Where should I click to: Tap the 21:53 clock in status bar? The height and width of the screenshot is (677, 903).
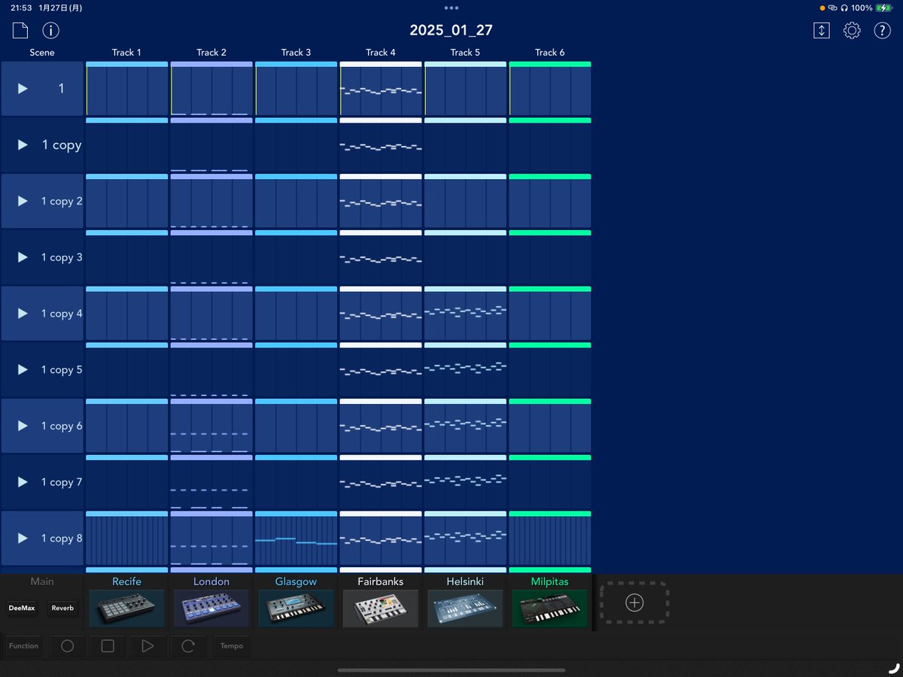coord(20,8)
